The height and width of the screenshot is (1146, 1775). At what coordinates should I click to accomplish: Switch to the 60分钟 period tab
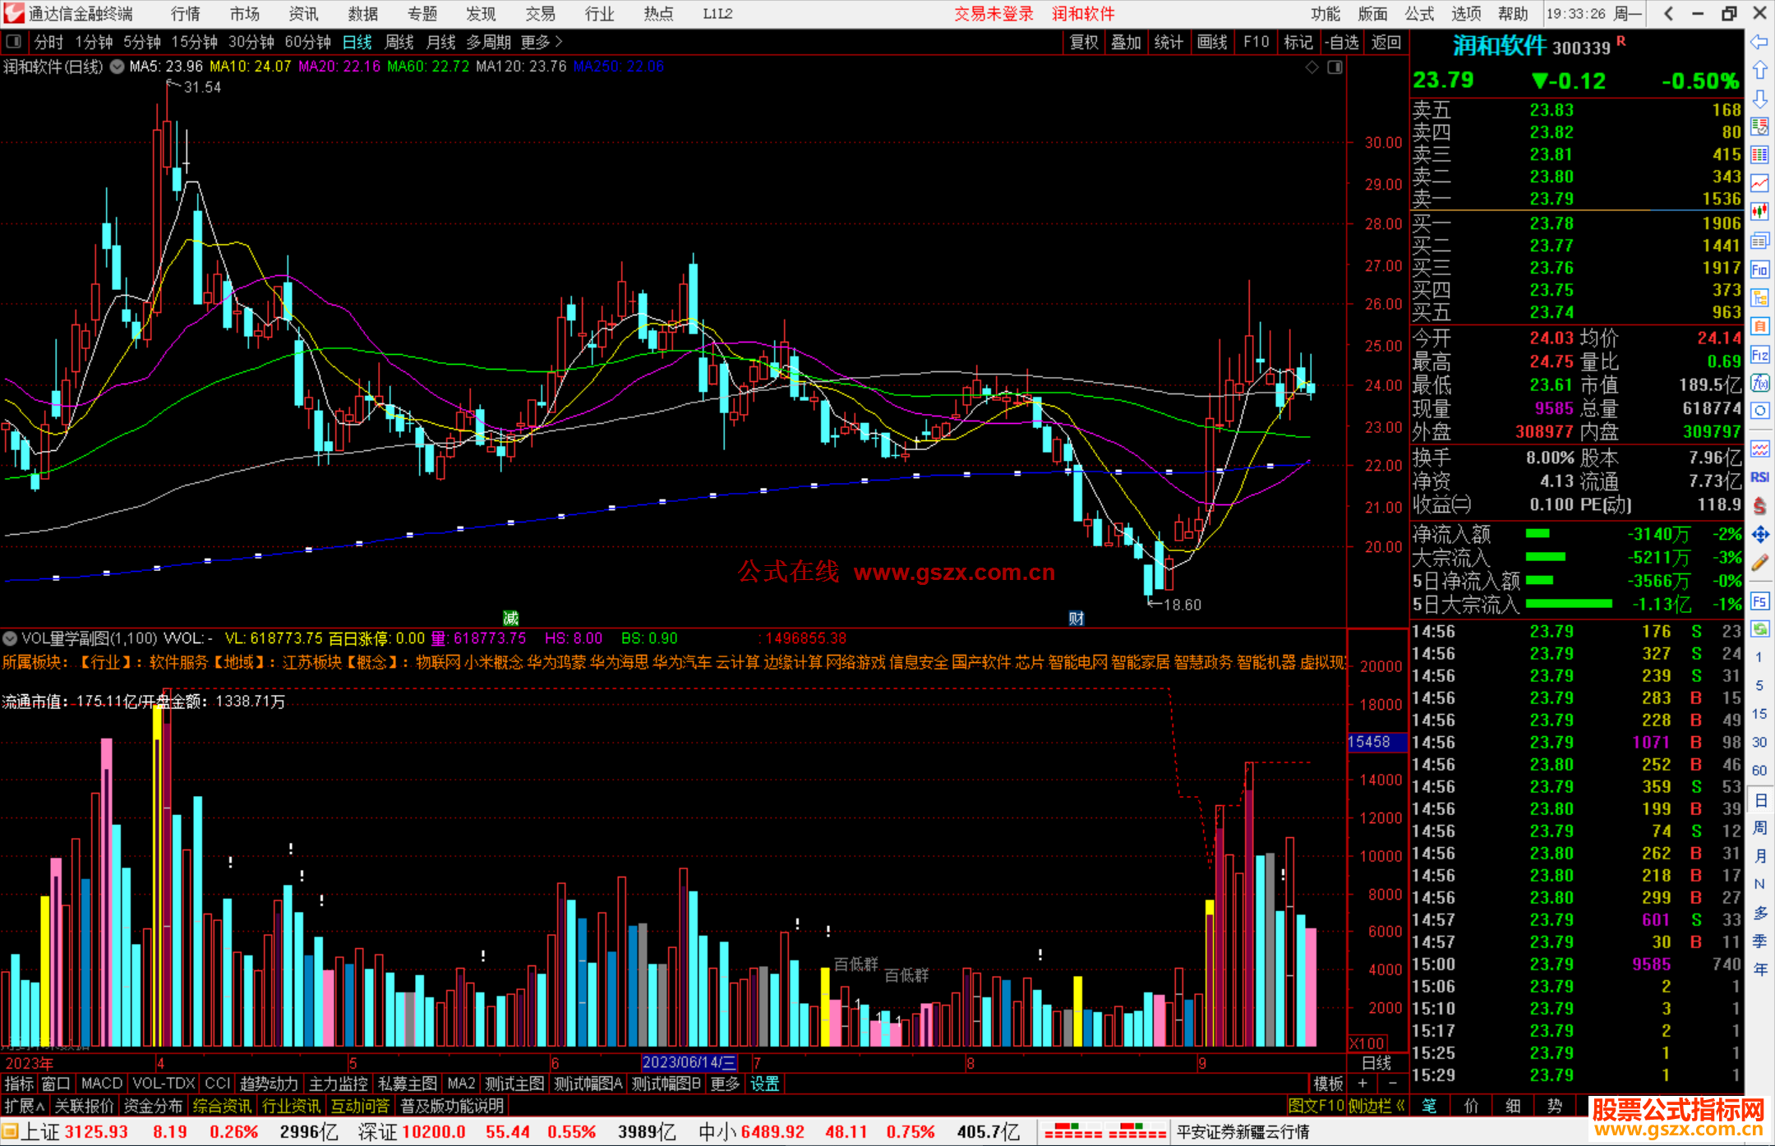[307, 42]
